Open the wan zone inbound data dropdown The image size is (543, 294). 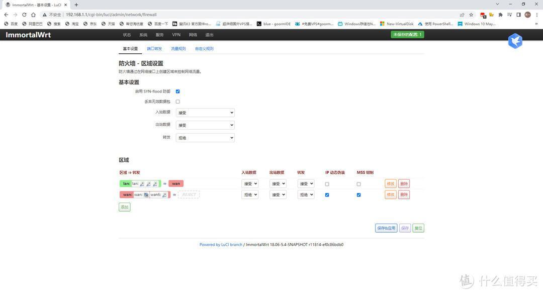click(x=250, y=194)
